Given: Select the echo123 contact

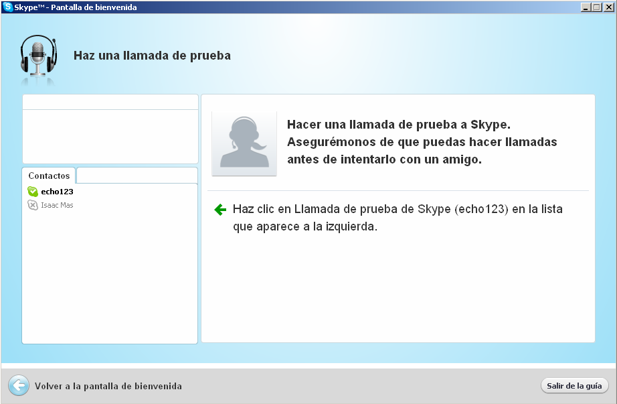Looking at the screenshot, I should click(x=57, y=192).
